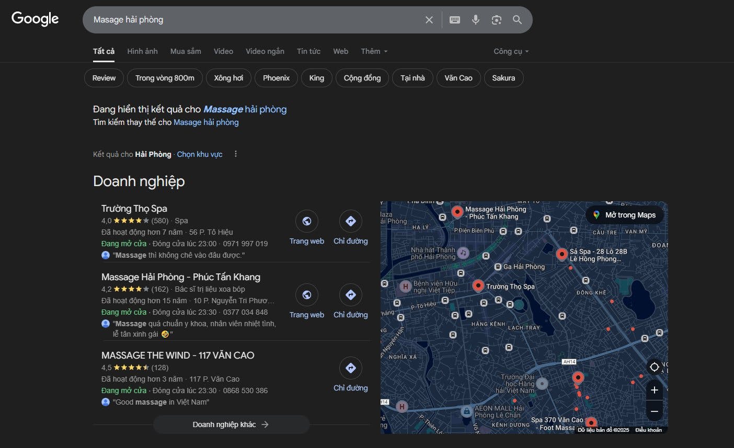Click Điều khoản link on map
Viewport: 734px width, 448px height.
(648, 430)
